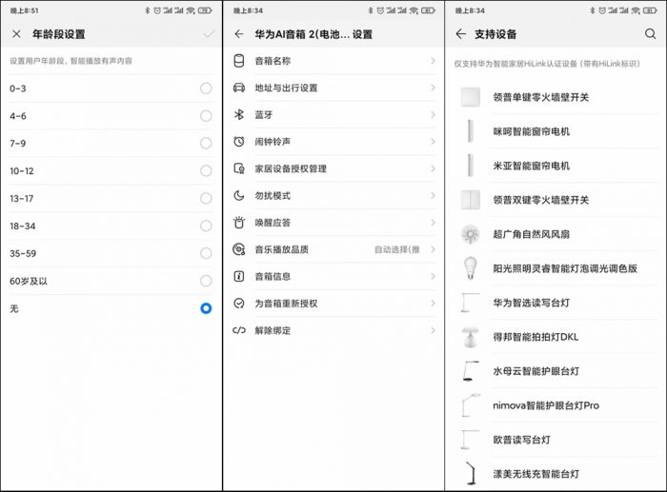Open search in 支持设备 screen
This screenshot has width=667, height=492.
[x=650, y=34]
